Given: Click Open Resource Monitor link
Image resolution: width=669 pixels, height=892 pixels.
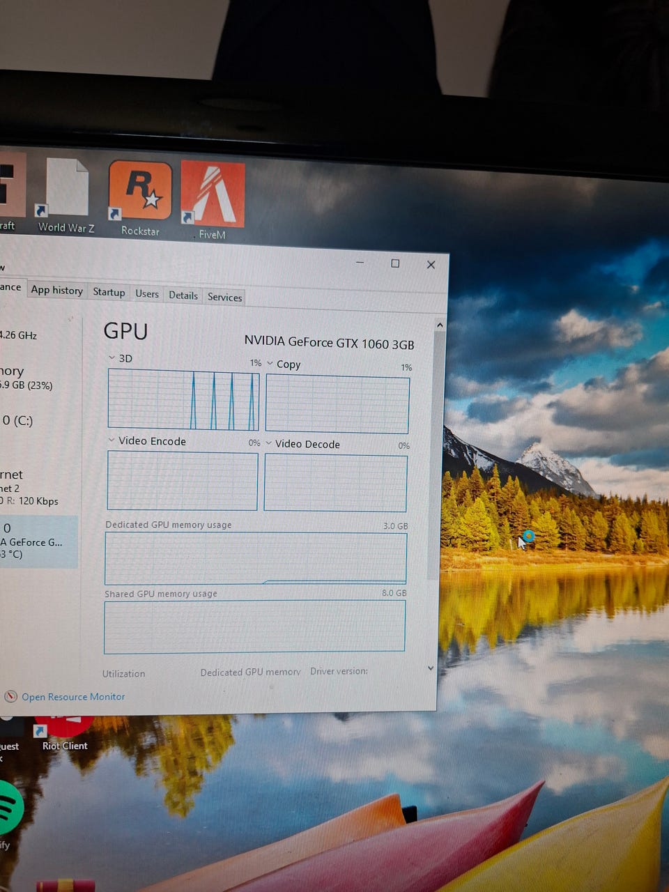Looking at the screenshot, I should click(x=73, y=697).
